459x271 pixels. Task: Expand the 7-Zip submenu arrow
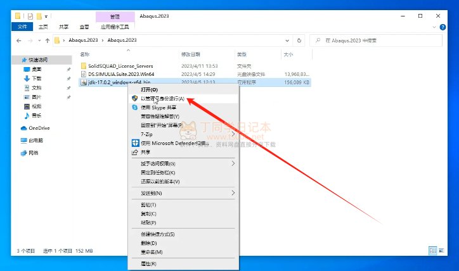[x=233, y=134]
